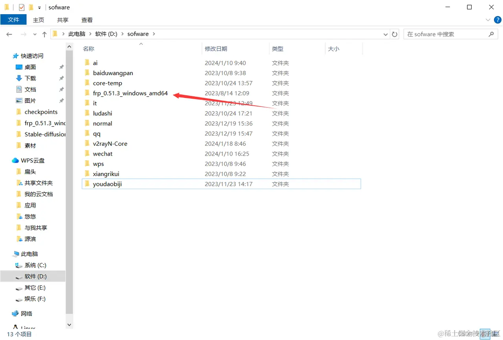
Task: Sort by the 名称 column header
Action: (x=88, y=49)
